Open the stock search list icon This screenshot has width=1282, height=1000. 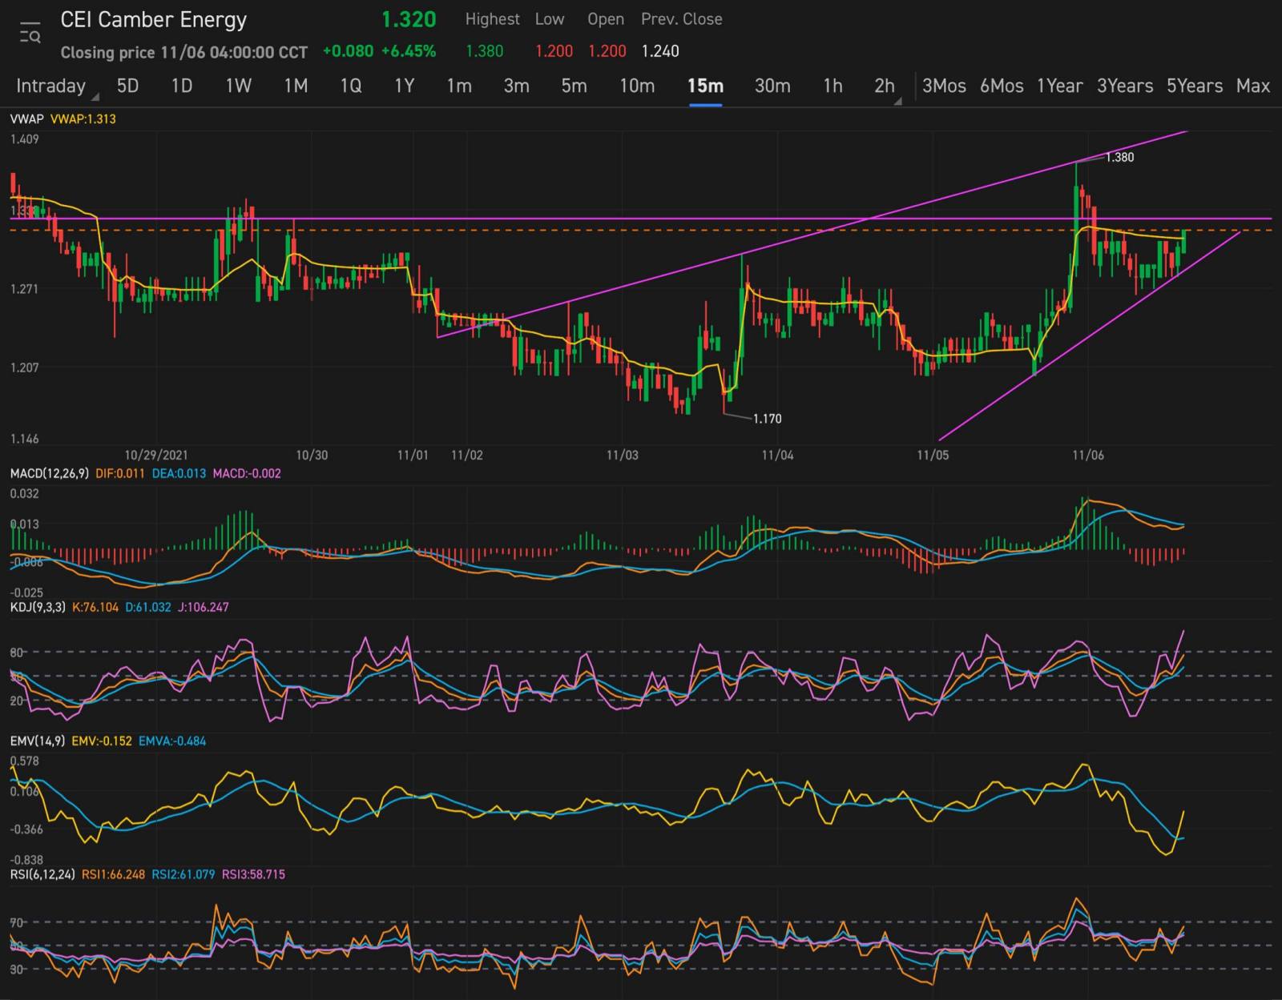point(30,34)
